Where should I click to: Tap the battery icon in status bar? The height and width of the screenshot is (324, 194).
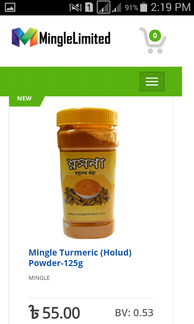point(144,7)
